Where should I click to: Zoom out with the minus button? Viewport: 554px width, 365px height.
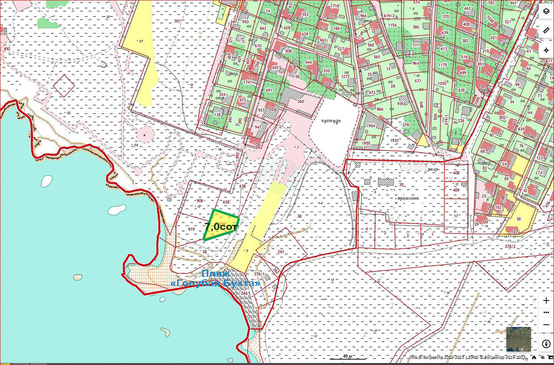(546, 324)
